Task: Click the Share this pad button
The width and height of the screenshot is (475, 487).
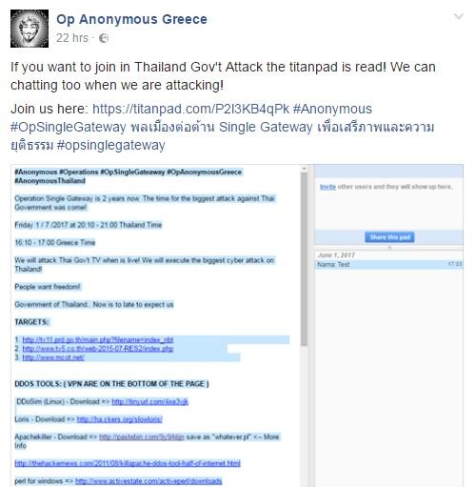Action: (389, 237)
